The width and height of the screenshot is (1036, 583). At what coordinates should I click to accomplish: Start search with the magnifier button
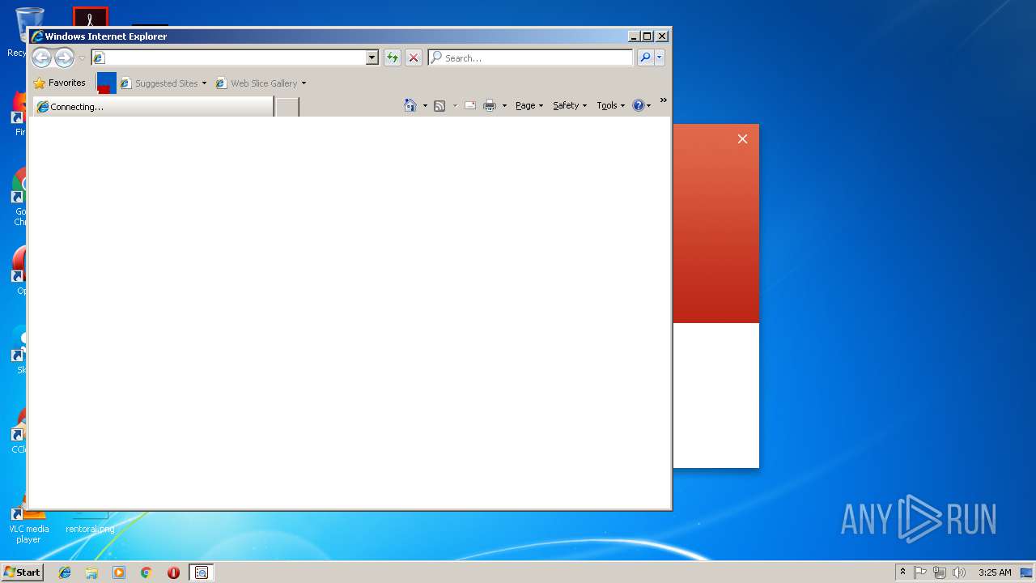point(645,57)
